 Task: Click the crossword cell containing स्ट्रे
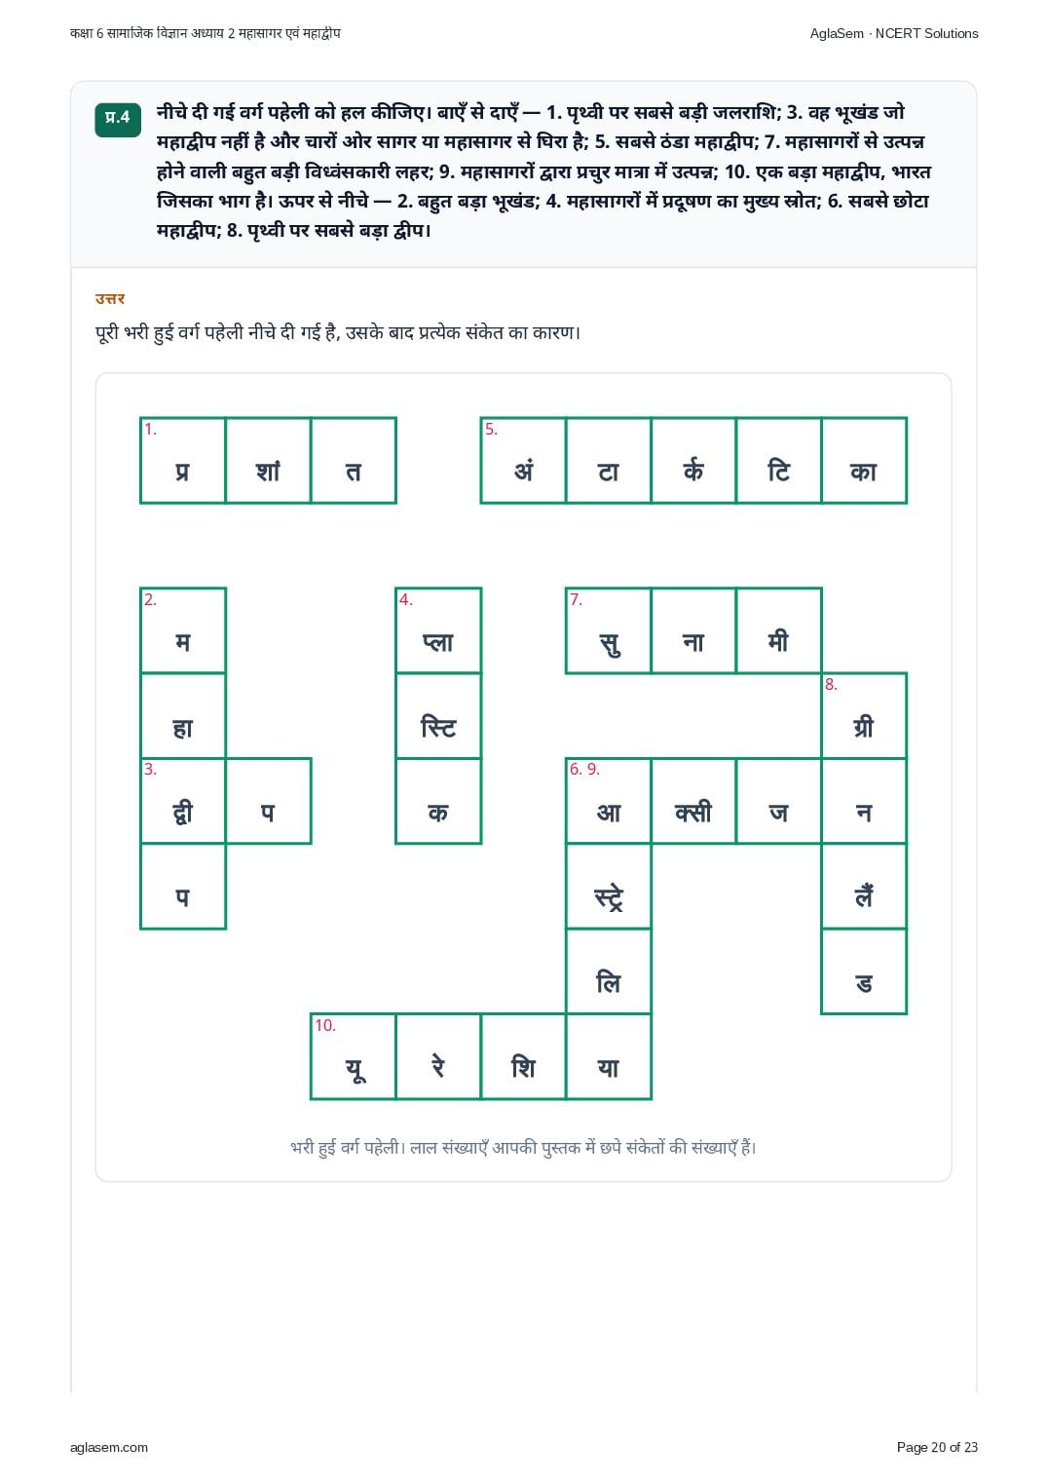coord(609,887)
